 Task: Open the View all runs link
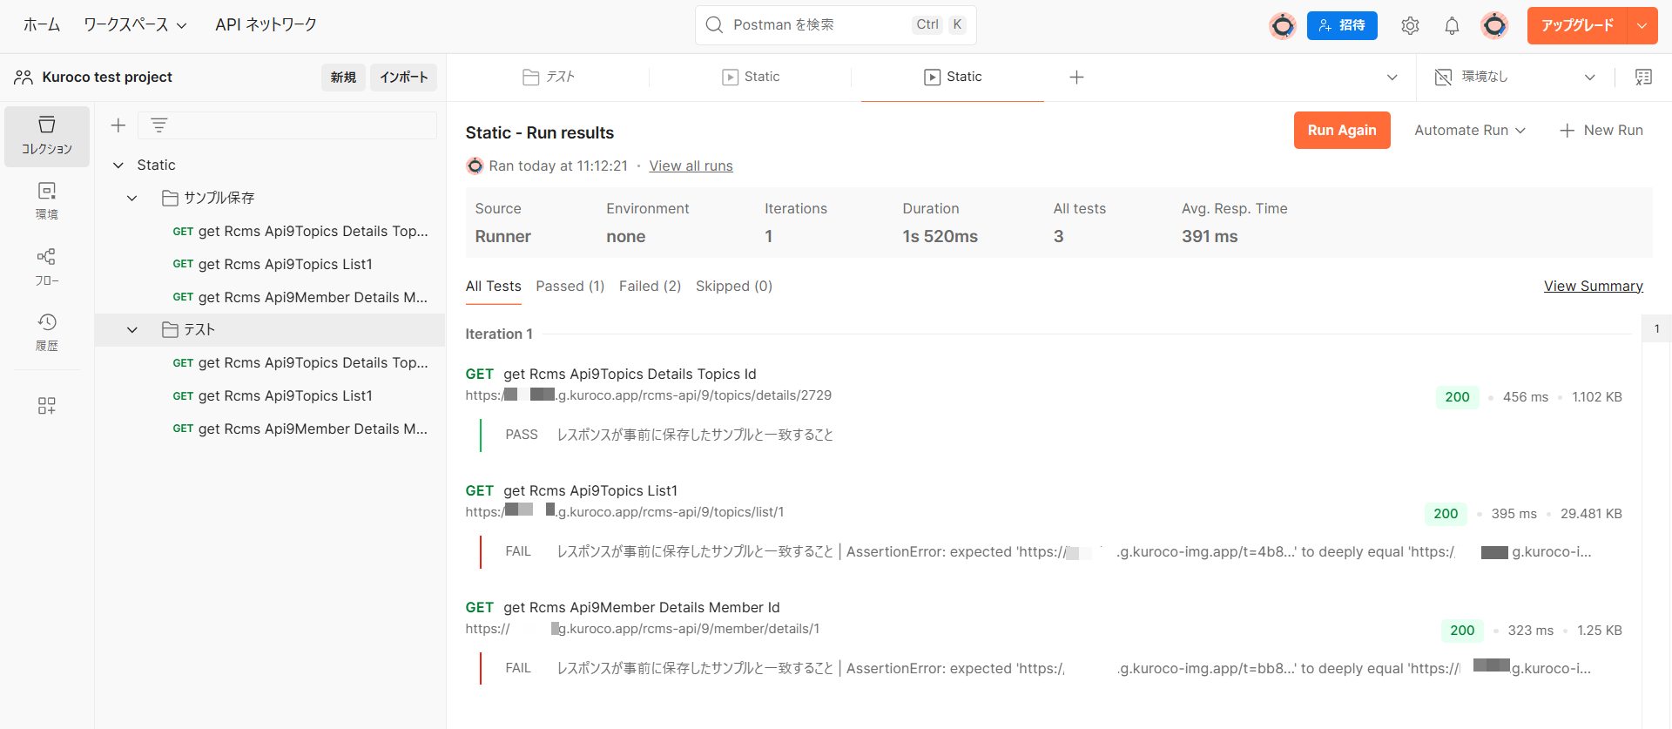pyautogui.click(x=691, y=166)
